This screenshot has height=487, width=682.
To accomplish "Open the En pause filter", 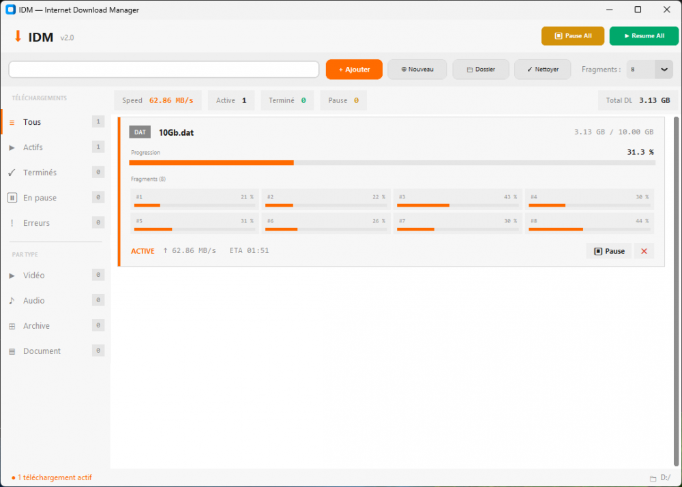I will [40, 198].
